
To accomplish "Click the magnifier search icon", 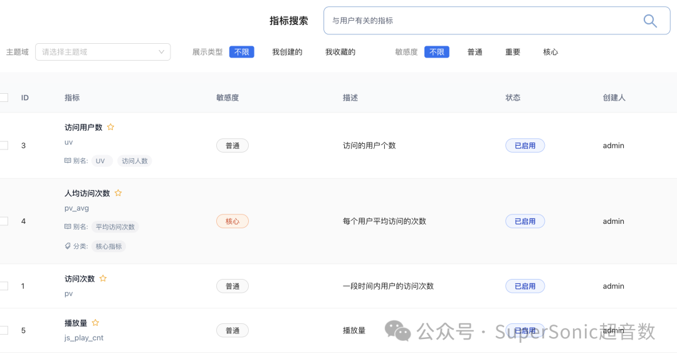I will [x=650, y=21].
